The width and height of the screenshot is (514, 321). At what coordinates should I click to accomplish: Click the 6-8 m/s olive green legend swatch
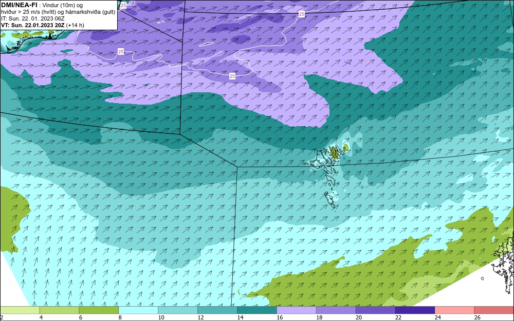[x=99, y=310]
